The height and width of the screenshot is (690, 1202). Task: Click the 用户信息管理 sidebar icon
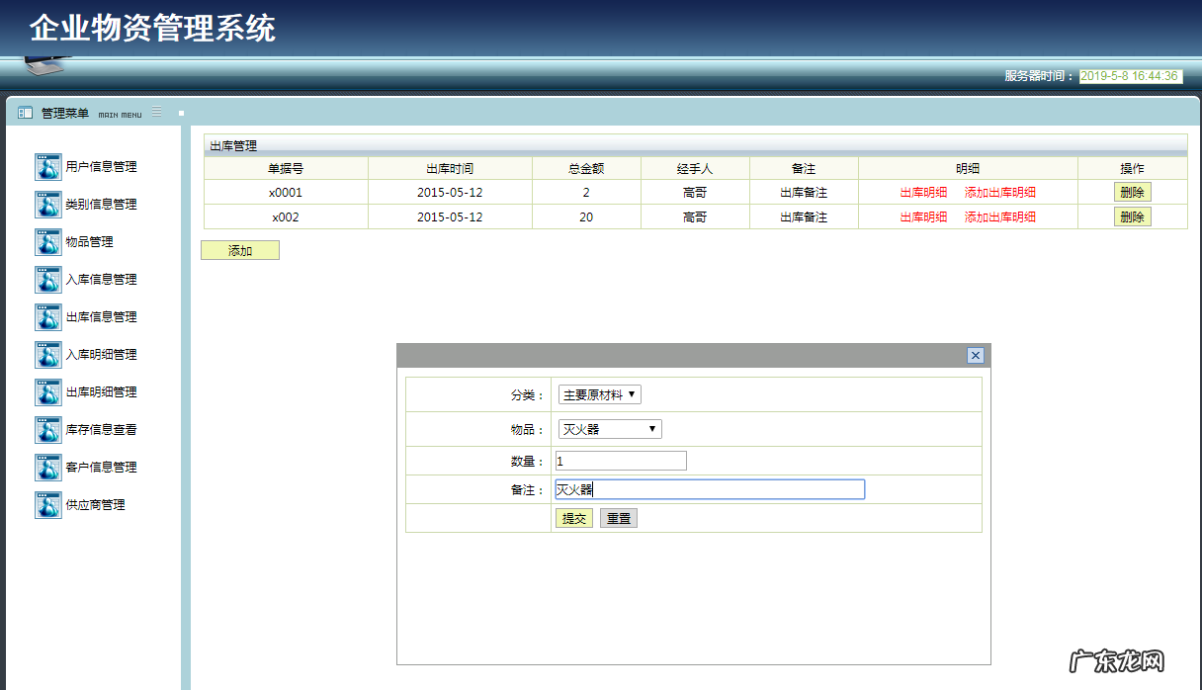pos(47,166)
